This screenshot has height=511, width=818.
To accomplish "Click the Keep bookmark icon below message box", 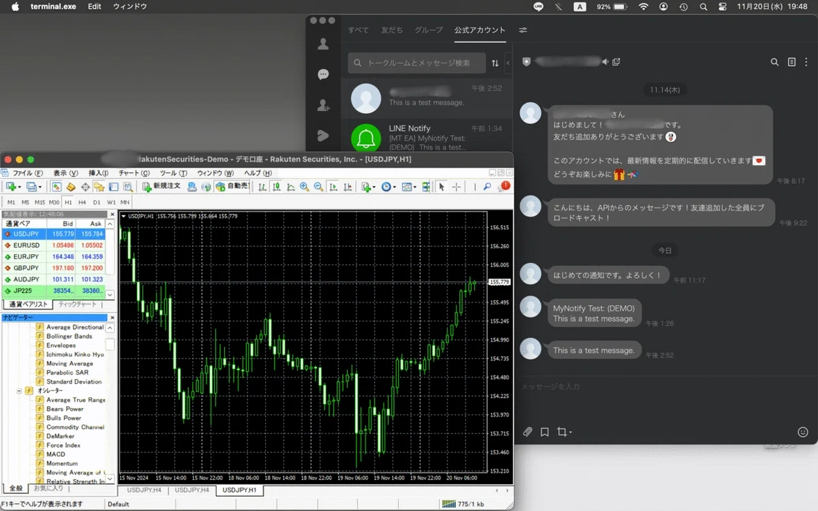I will click(x=545, y=432).
